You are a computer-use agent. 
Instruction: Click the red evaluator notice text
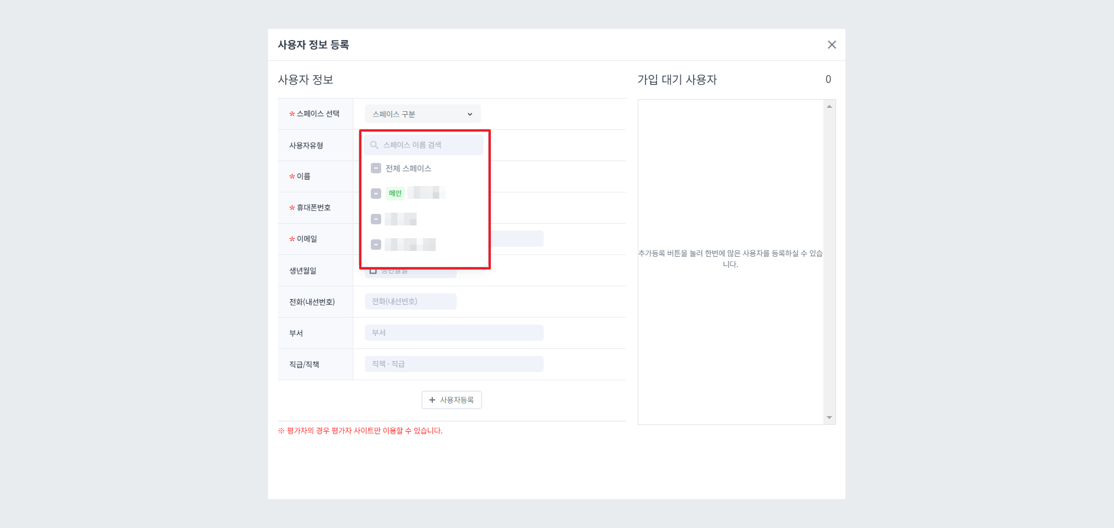pos(360,431)
